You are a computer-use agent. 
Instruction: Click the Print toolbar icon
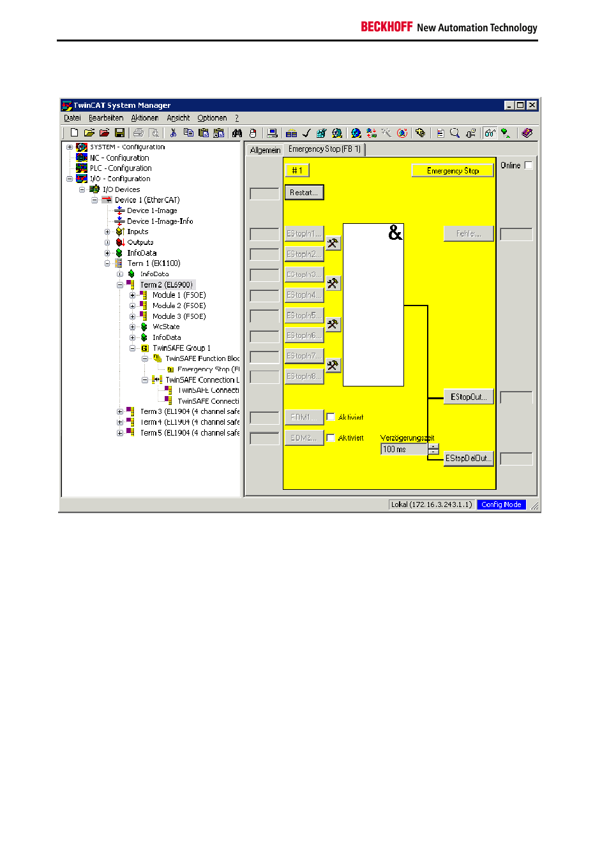(x=139, y=133)
